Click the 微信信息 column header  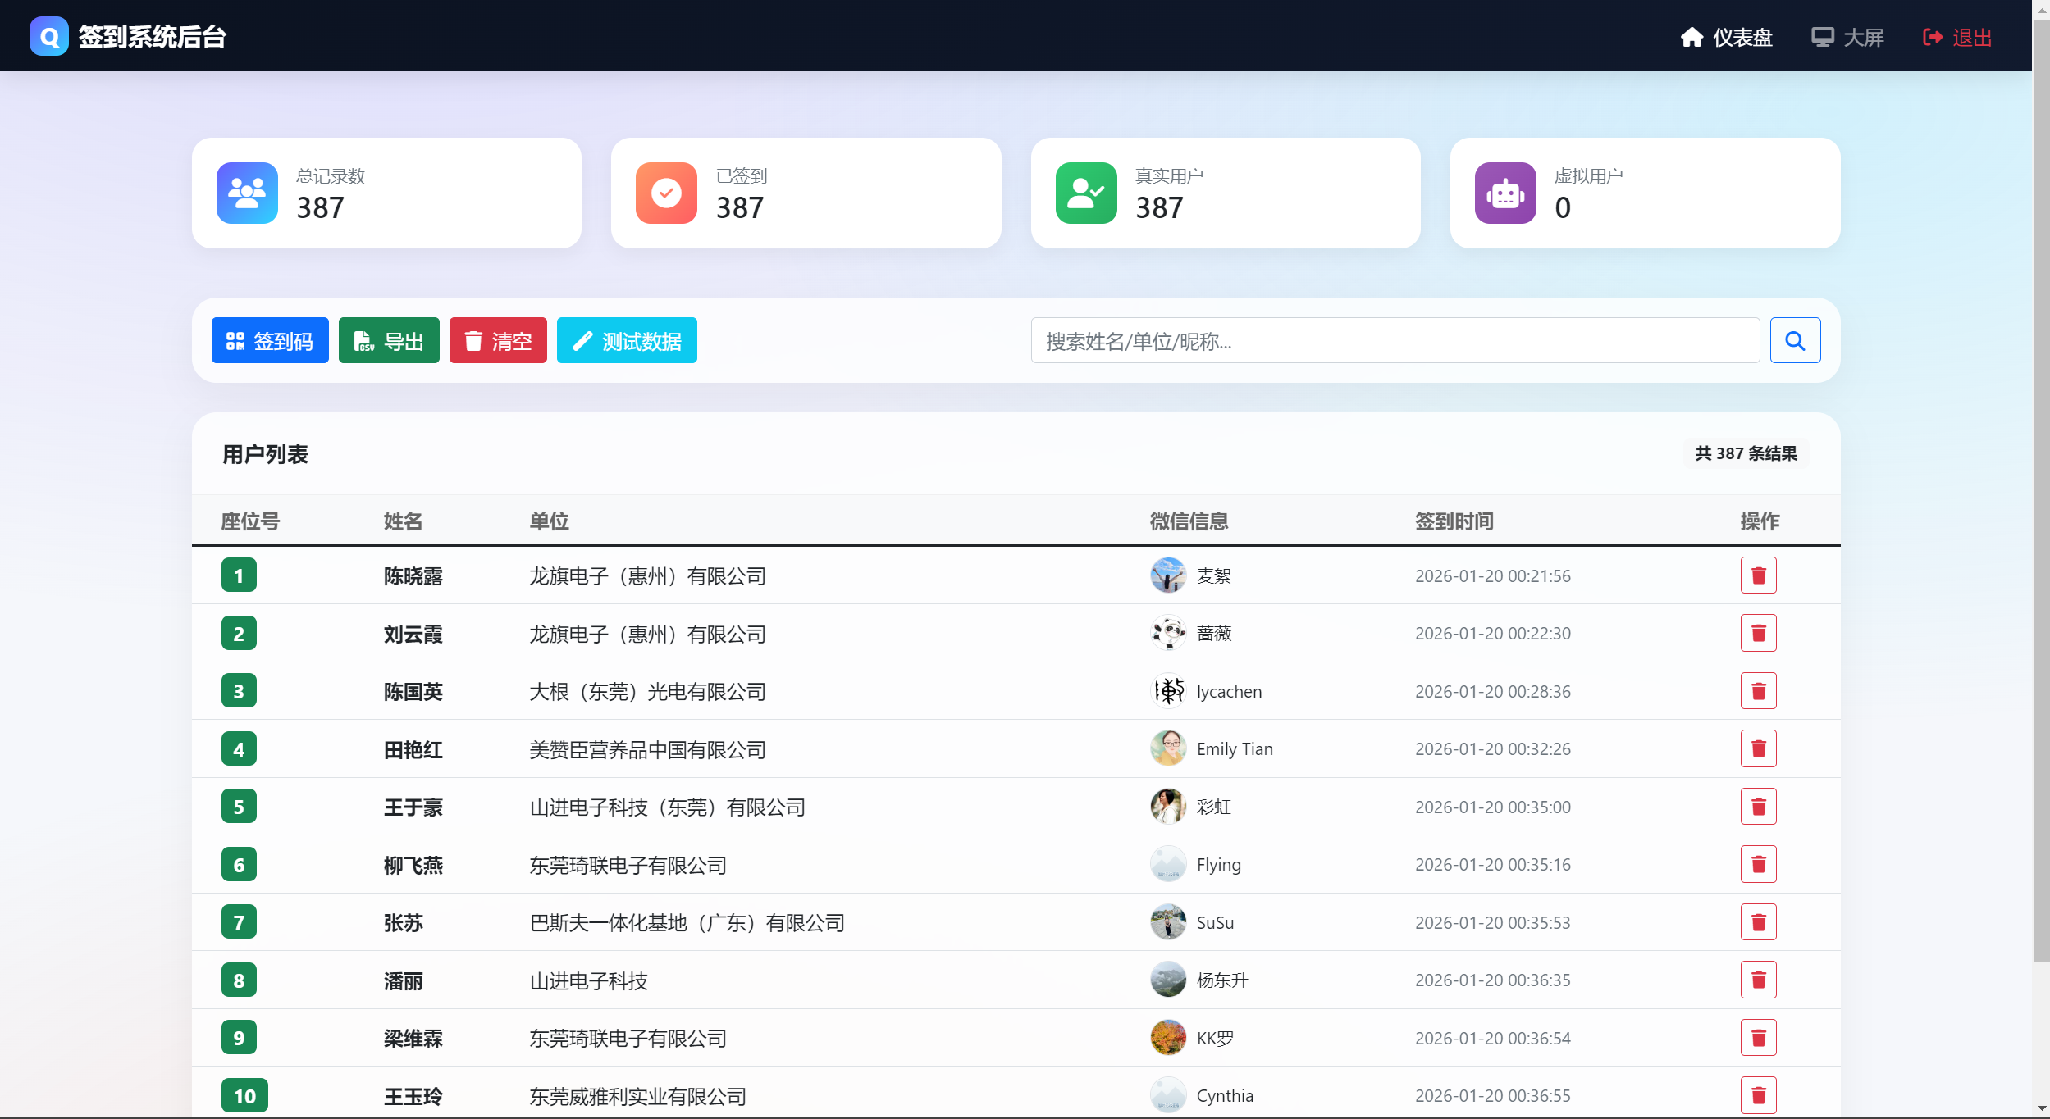pyautogui.click(x=1189, y=521)
